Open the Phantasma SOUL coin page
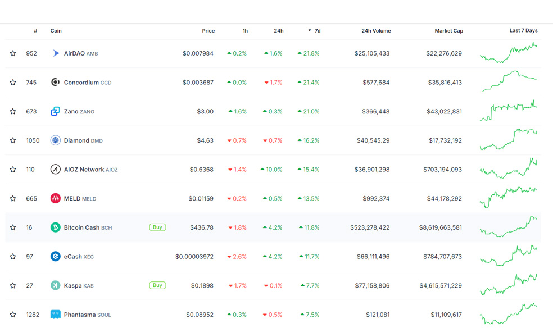 point(87,315)
